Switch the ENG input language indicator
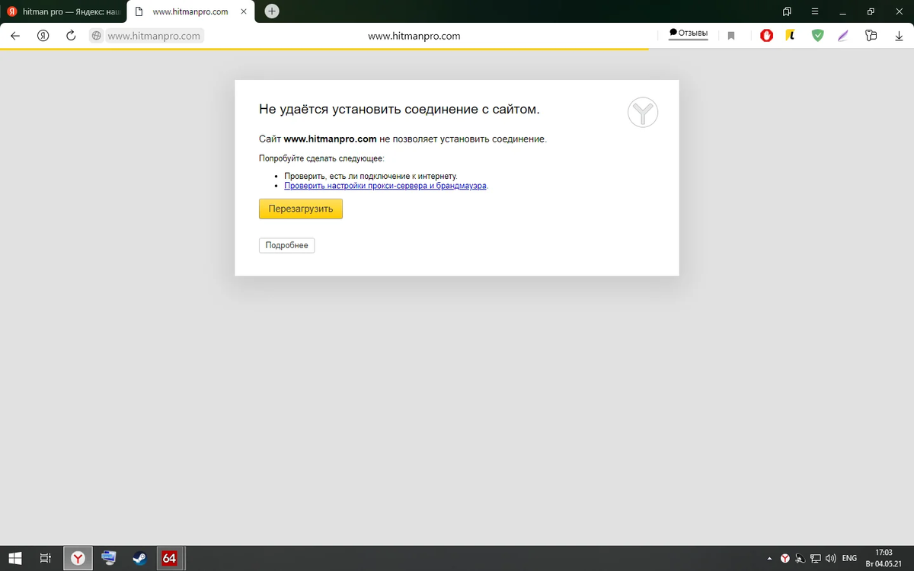The width and height of the screenshot is (914, 571). (849, 558)
